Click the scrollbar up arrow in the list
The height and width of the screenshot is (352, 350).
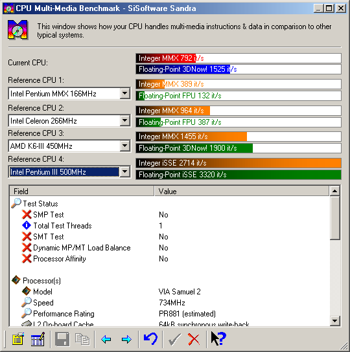click(x=334, y=191)
